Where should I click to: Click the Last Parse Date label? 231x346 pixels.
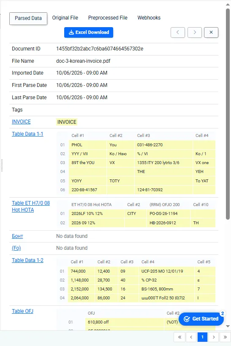click(x=29, y=98)
